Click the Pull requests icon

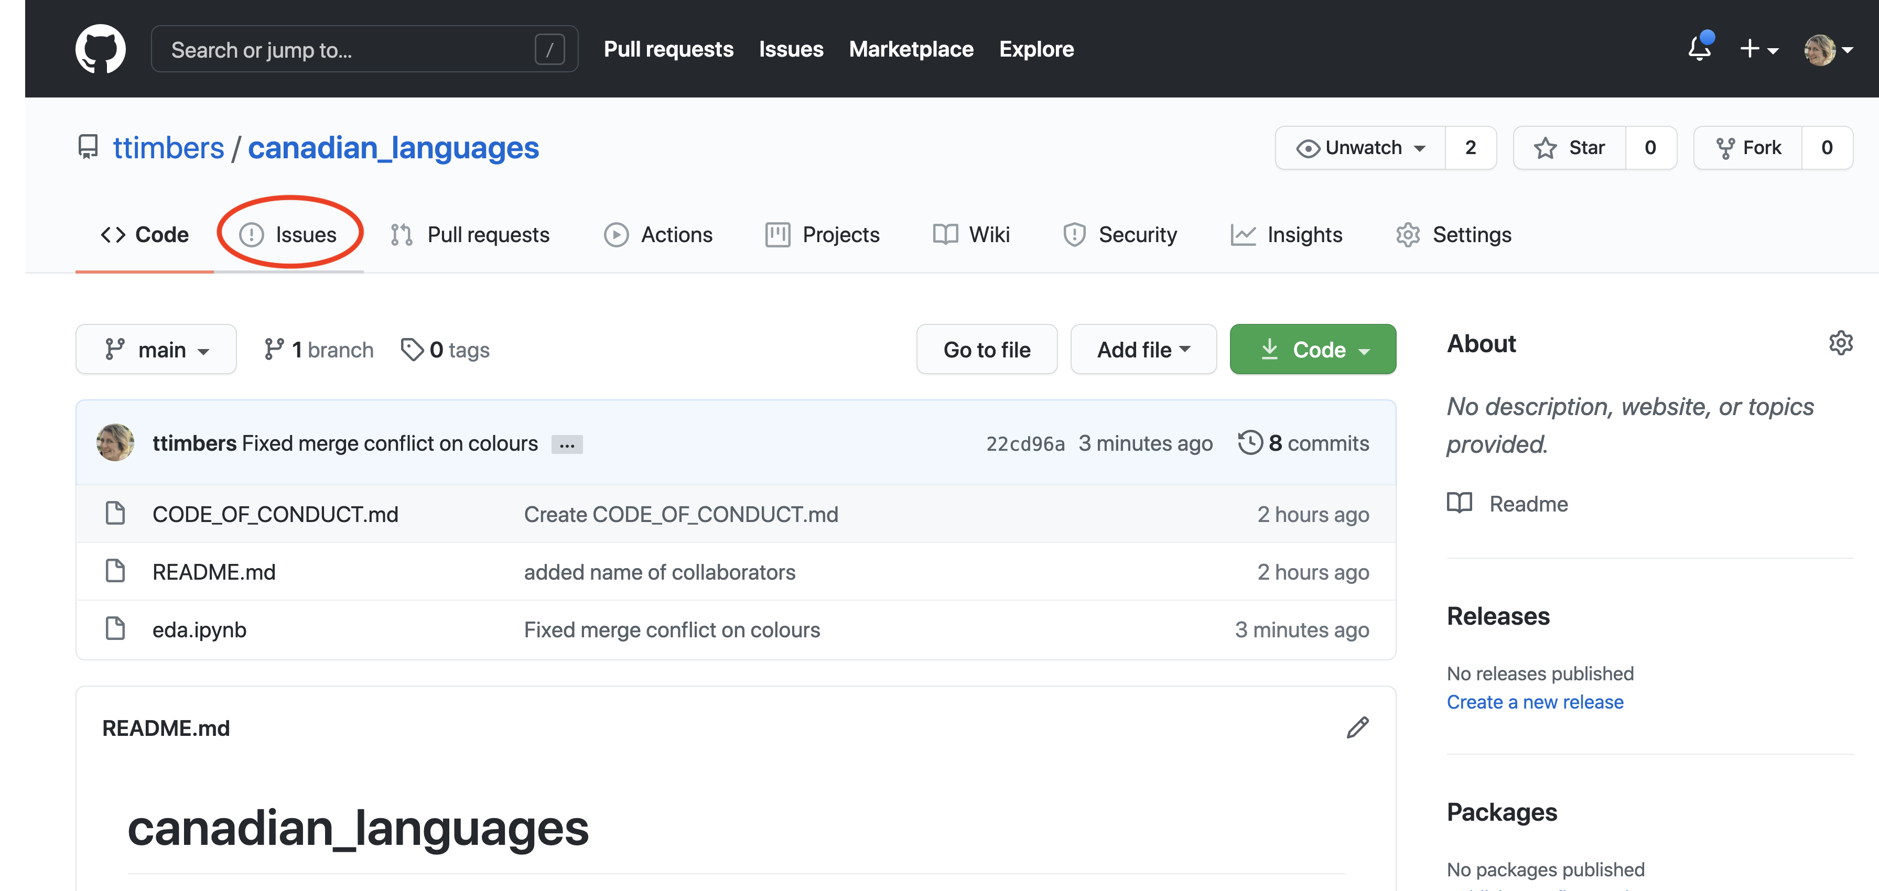coord(403,234)
